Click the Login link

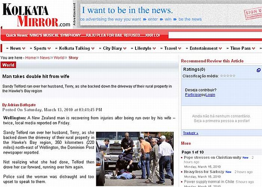coord(210,95)
